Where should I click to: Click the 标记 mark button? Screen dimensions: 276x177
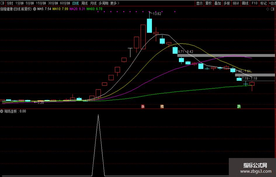[x=263, y=3]
